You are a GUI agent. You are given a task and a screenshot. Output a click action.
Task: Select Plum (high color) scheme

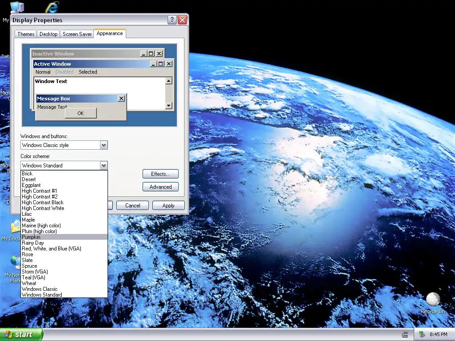[64, 231]
